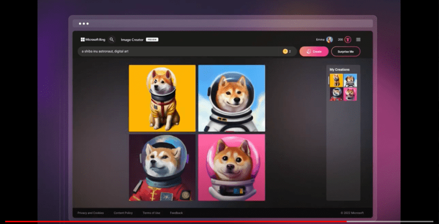The width and height of the screenshot is (439, 224).
Task: Click the PREVIEW badge
Action: (x=152, y=40)
